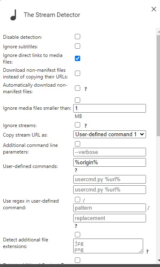Click the scrollbar down arrow
The width and height of the screenshot is (160, 267).
tap(158, 260)
